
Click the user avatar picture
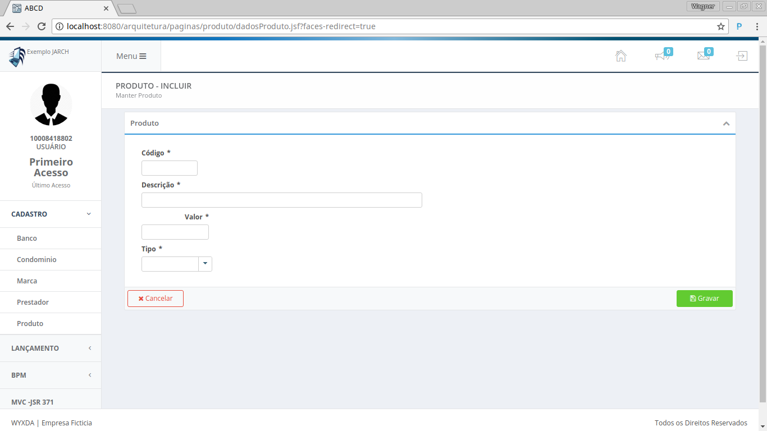point(51,104)
